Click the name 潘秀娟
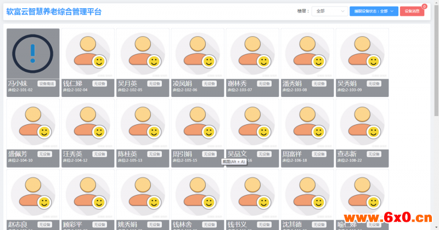This screenshot has height=230, width=439. click(x=292, y=83)
